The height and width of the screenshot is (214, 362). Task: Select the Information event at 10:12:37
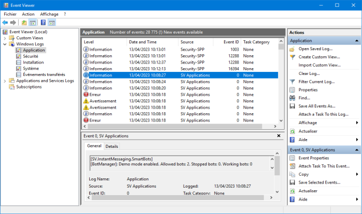point(180,63)
